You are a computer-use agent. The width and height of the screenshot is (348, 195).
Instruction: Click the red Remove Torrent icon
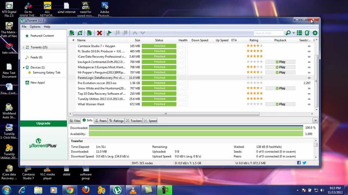pyautogui.click(x=100, y=33)
